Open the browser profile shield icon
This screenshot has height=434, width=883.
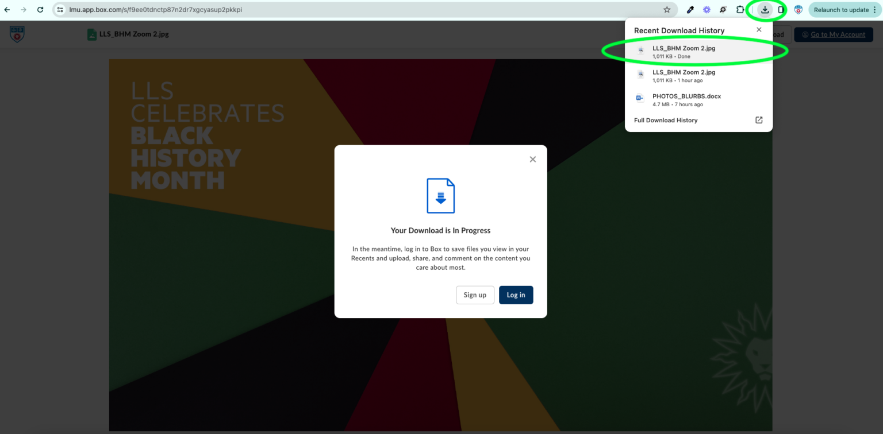pos(798,9)
